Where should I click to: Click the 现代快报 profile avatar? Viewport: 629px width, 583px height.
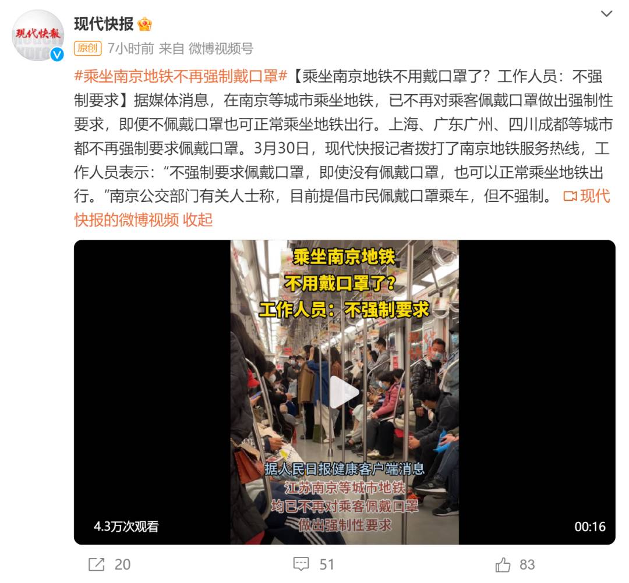coord(38,35)
